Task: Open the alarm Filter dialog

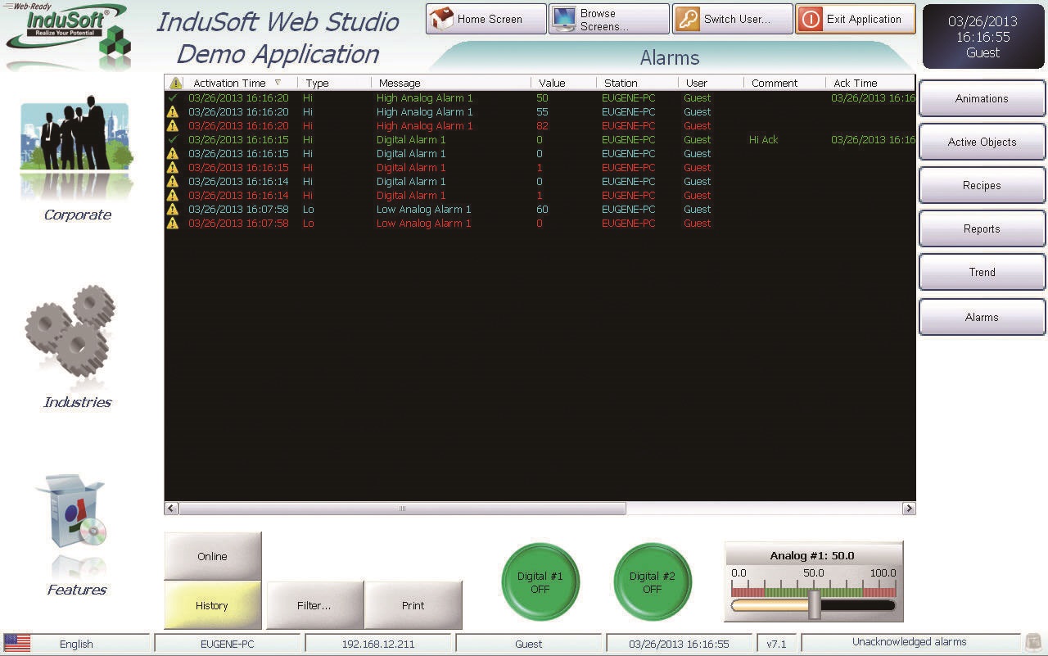Action: pyautogui.click(x=314, y=605)
